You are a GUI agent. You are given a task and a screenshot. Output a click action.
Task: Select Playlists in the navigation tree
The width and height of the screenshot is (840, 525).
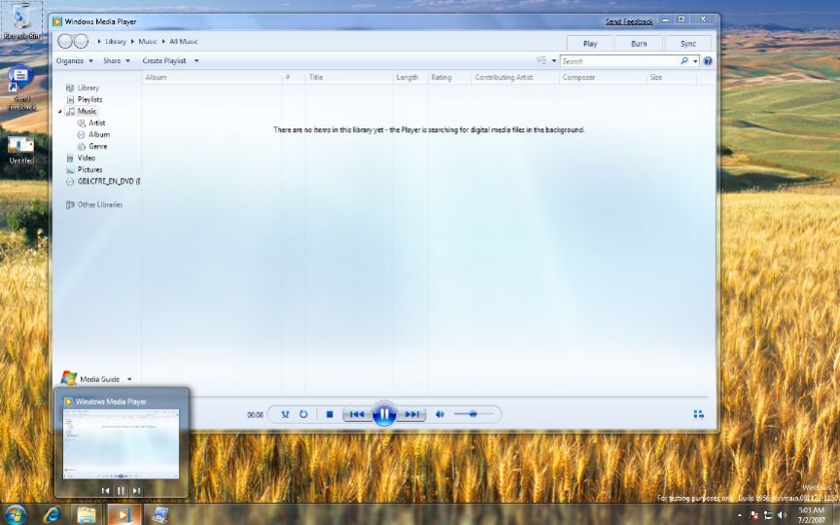tap(89, 99)
